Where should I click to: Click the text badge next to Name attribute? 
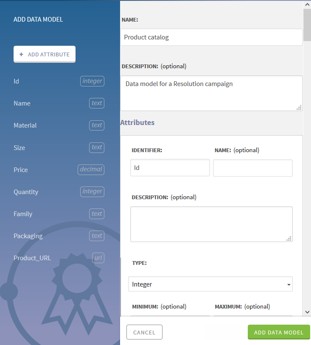pos(97,103)
